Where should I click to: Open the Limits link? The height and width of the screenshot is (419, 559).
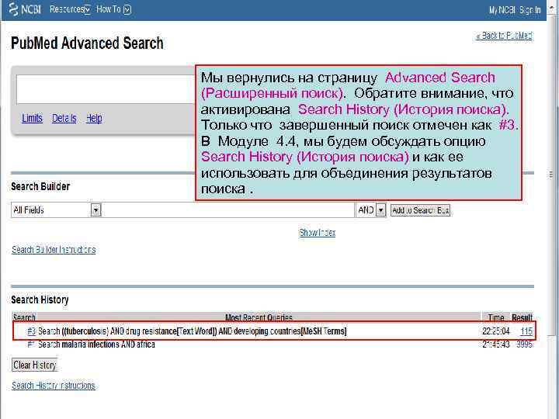32,118
